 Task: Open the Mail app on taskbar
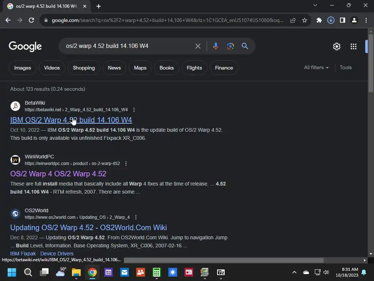pyautogui.click(x=125, y=272)
